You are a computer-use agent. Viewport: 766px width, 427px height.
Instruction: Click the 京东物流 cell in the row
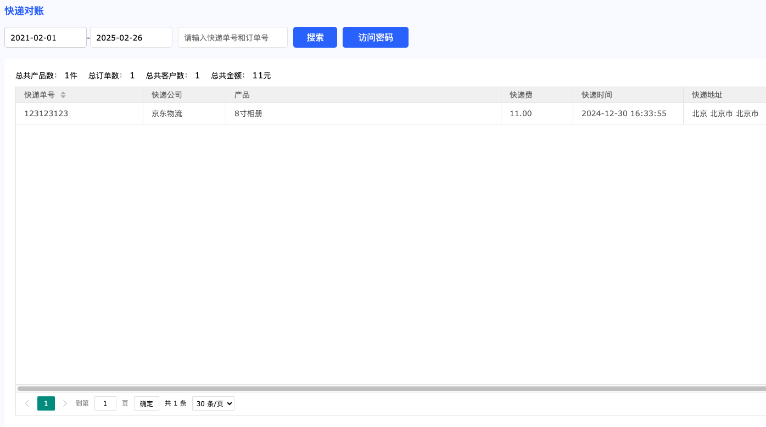(167, 113)
